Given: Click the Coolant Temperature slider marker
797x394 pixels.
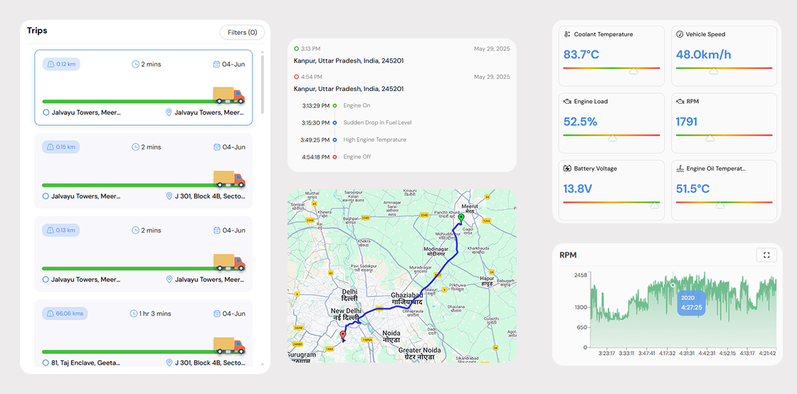Looking at the screenshot, I should [633, 71].
